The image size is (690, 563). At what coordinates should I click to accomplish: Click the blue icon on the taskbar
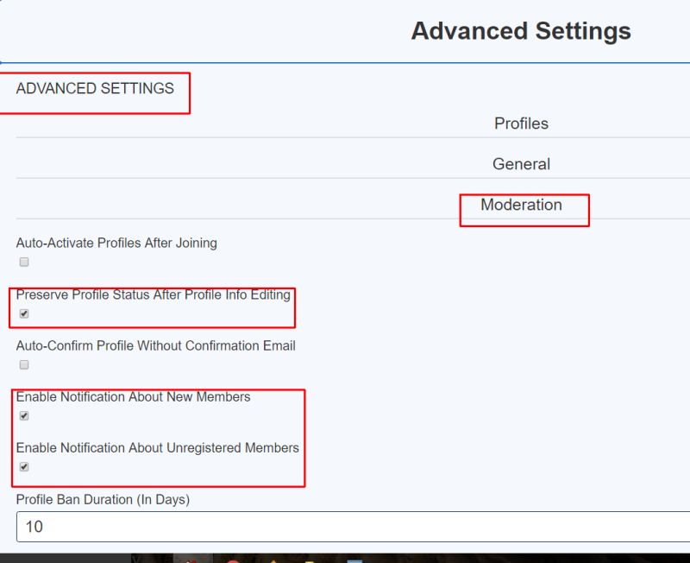point(354,559)
